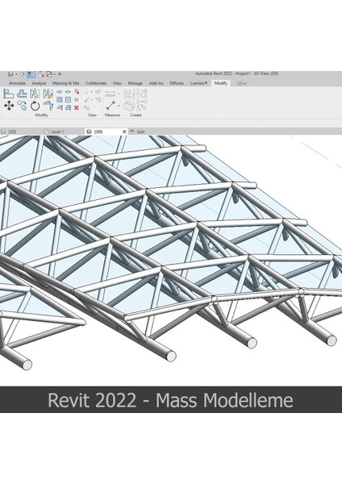Click the Modify panel label
Image resolution: width=342 pixels, height=484 pixels.
click(41, 115)
